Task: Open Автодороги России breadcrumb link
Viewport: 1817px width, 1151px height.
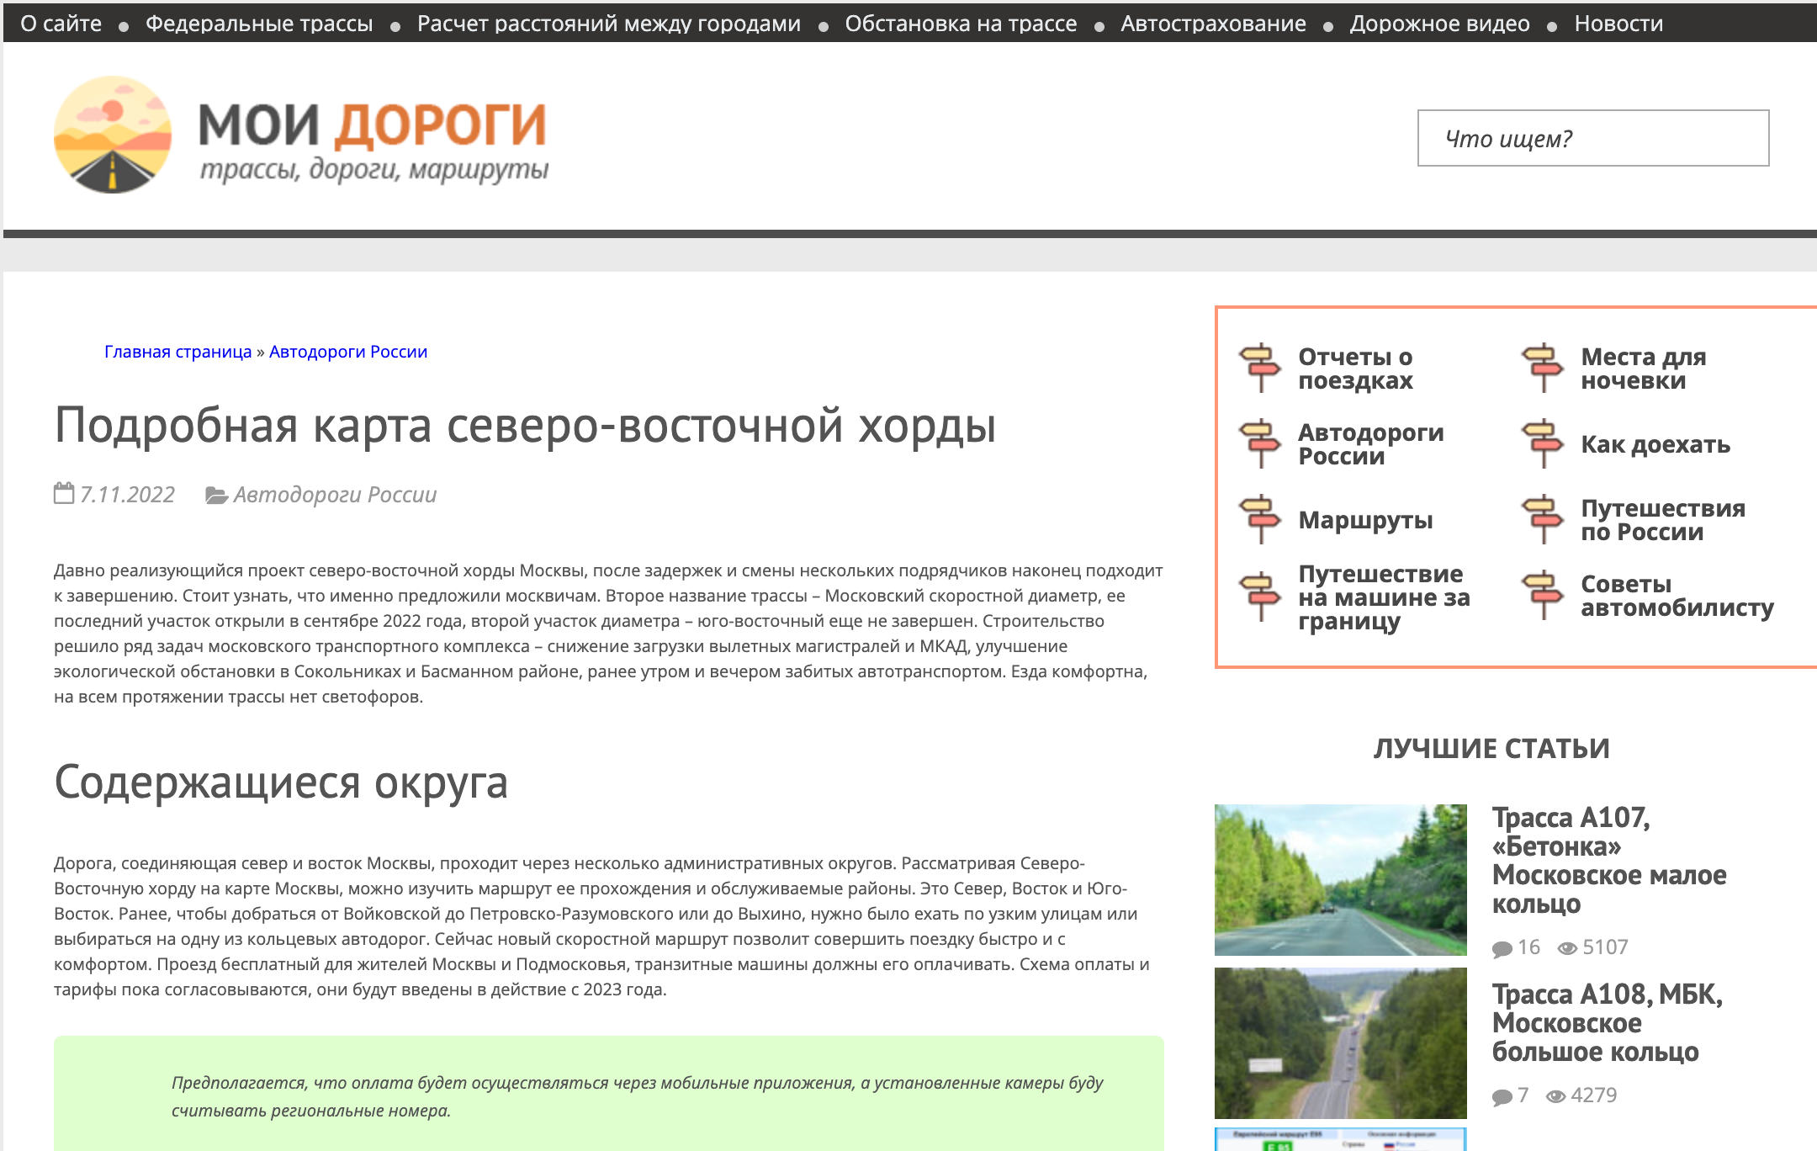Action: [348, 352]
